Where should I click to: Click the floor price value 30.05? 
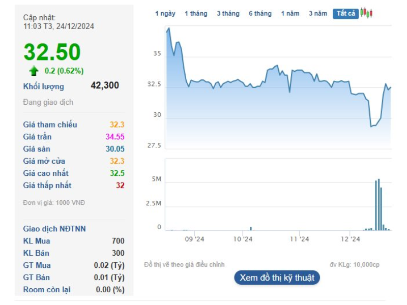[115, 149]
